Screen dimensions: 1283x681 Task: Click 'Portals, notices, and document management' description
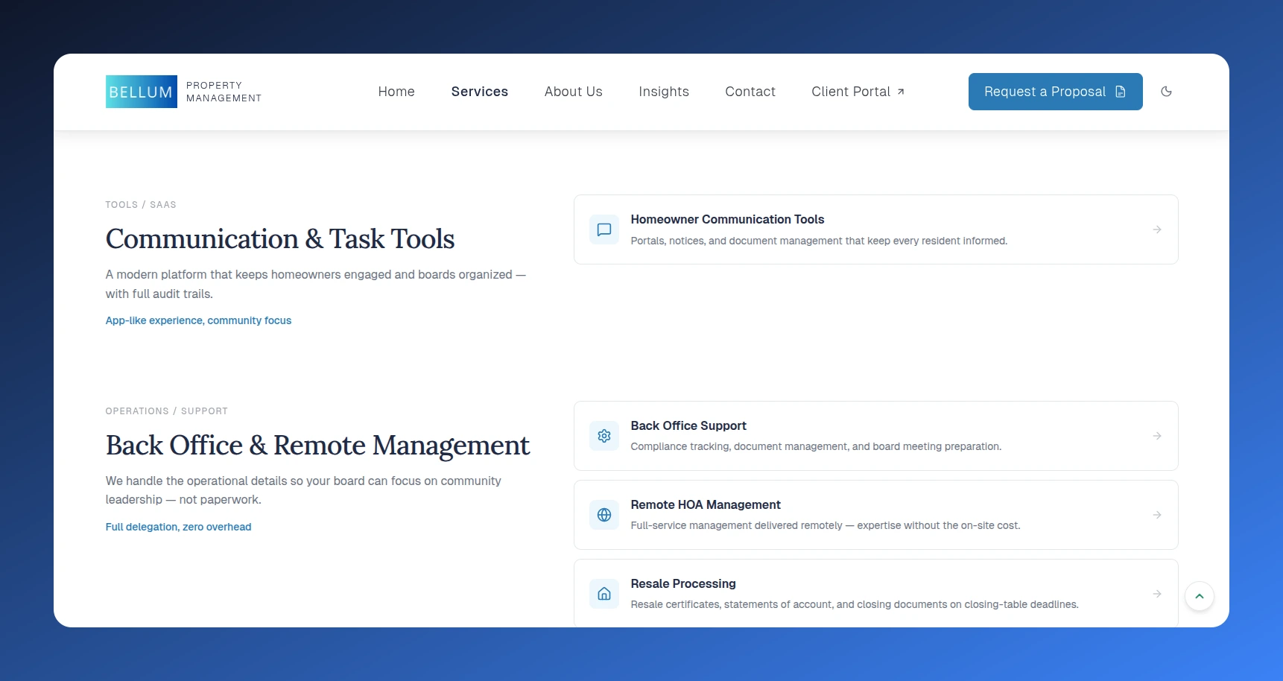819,241
